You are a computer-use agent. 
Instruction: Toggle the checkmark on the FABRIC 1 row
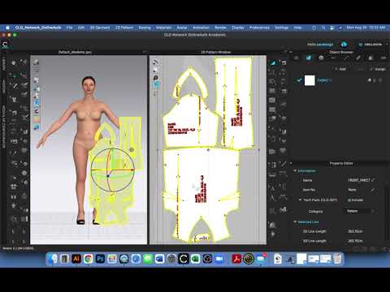pyautogui.click(x=299, y=80)
